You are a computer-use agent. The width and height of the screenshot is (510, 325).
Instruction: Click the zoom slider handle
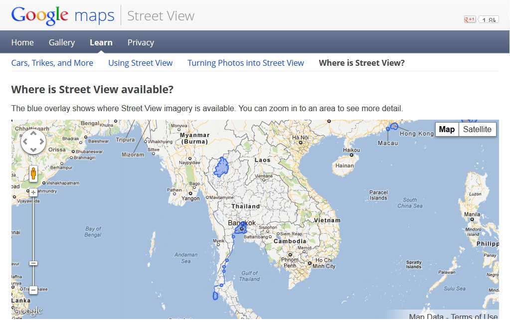tap(33, 263)
